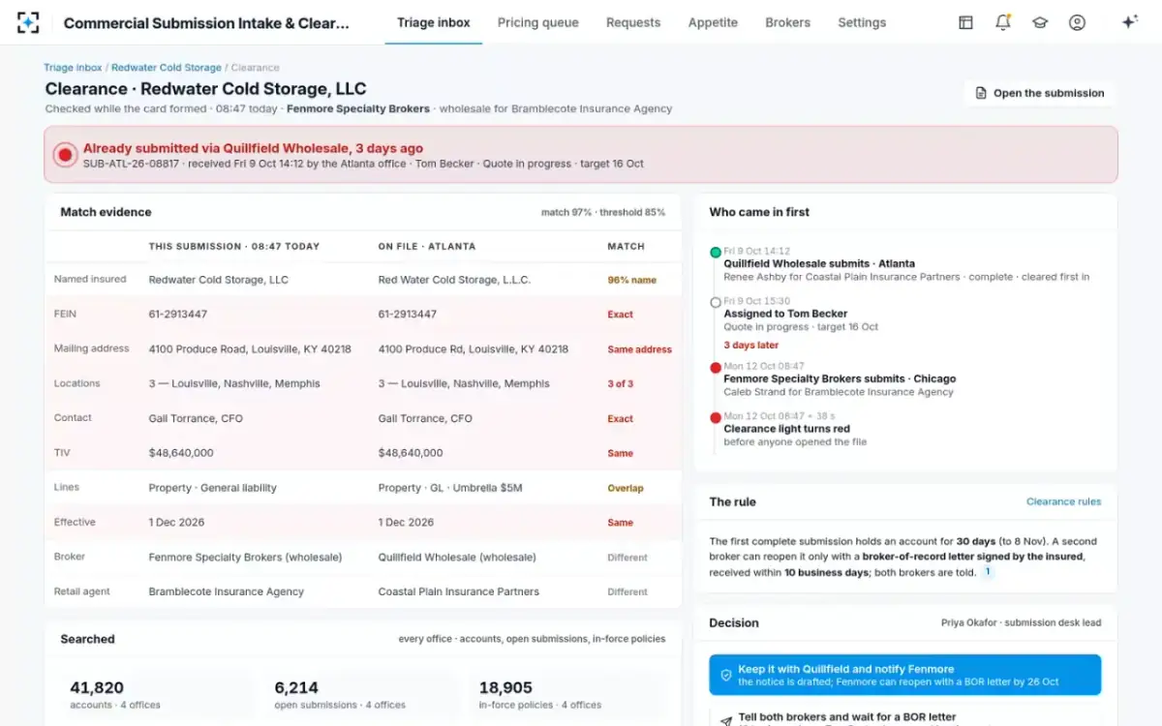Click the app logo in the header
The image size is (1162, 726).
pos(28,22)
